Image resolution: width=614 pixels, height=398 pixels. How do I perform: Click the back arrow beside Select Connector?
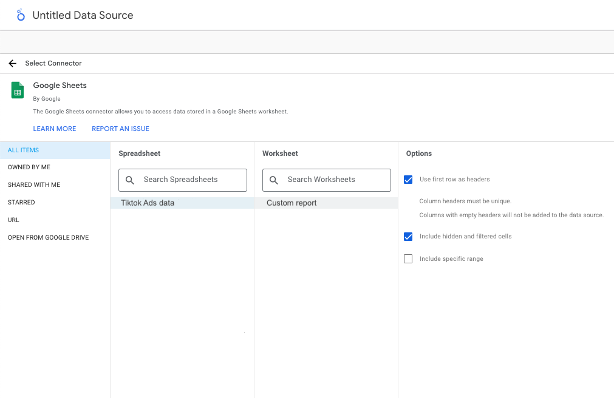[12, 63]
